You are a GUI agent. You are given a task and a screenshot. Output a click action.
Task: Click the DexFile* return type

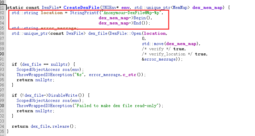tap(51, 8)
